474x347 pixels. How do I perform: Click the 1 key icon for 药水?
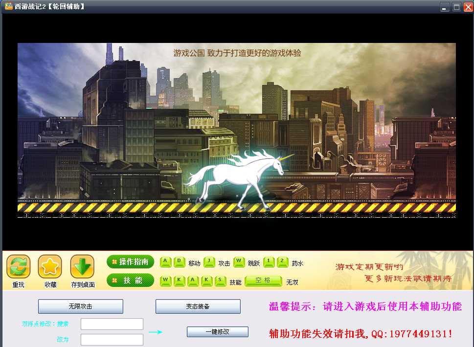[269, 262]
